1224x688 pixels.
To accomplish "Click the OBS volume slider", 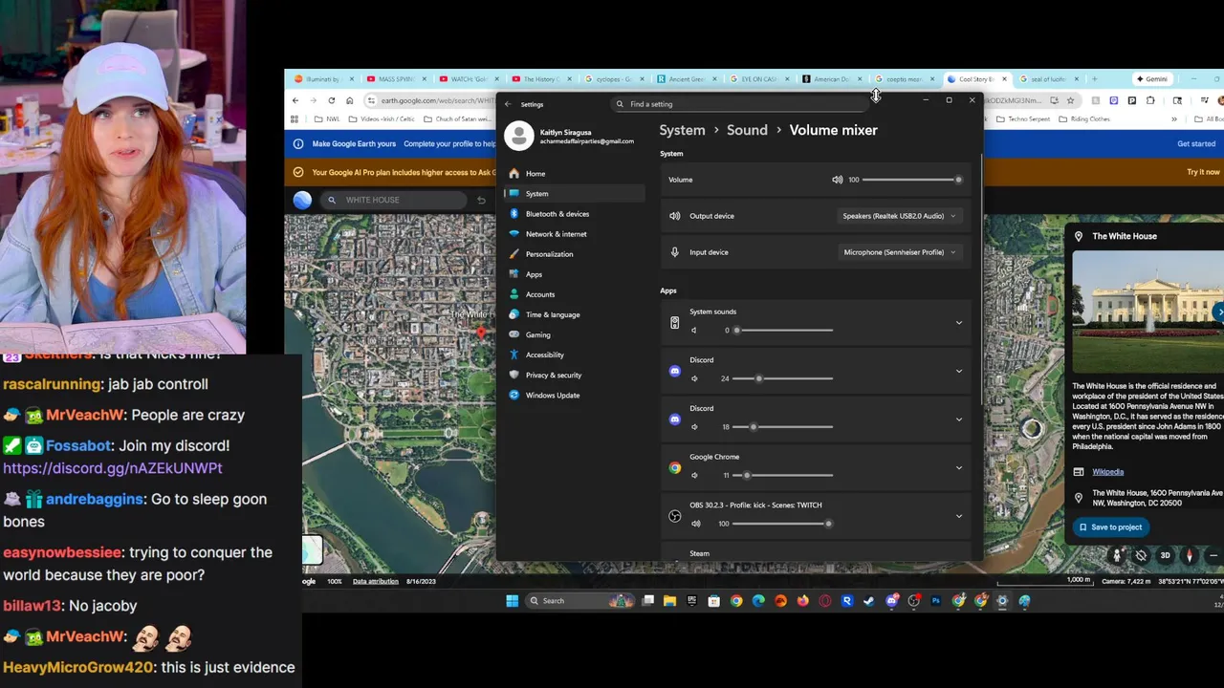I will point(783,524).
